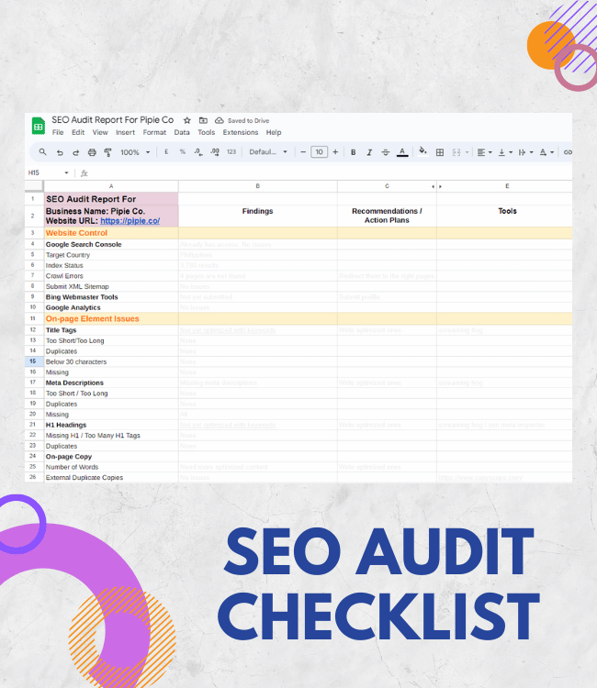Image resolution: width=597 pixels, height=688 pixels.
Task: Select the Recommendations / Action Plans cell
Action: point(387,216)
